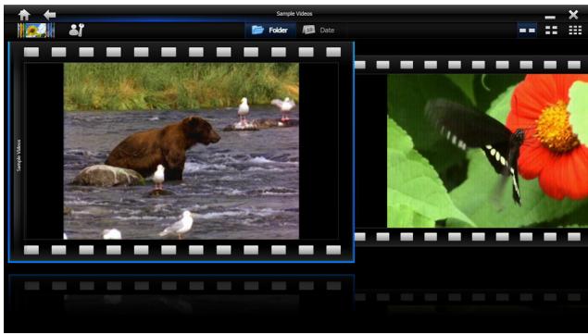Viewport: 588px width, 335px height.
Task: Switch to the Folder view tab
Action: (x=270, y=30)
